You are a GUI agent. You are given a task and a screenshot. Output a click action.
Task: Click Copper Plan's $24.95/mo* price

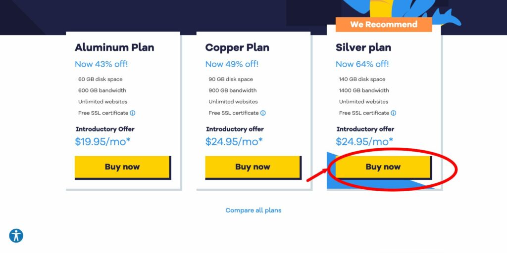(234, 141)
